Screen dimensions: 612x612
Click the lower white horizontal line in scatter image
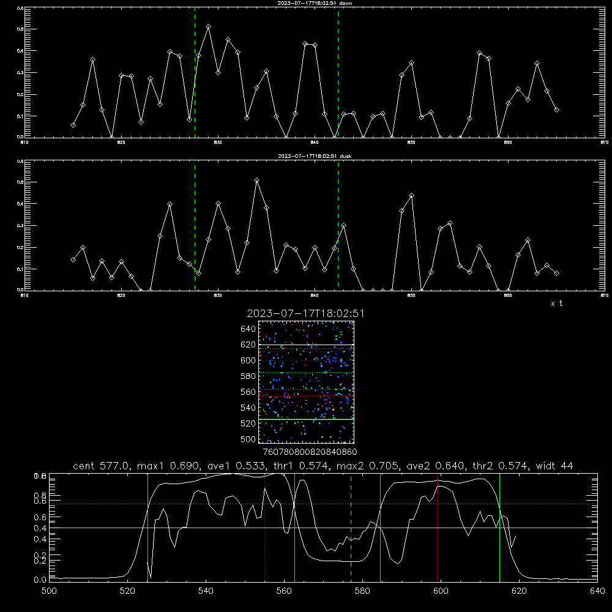pyautogui.click(x=306, y=419)
